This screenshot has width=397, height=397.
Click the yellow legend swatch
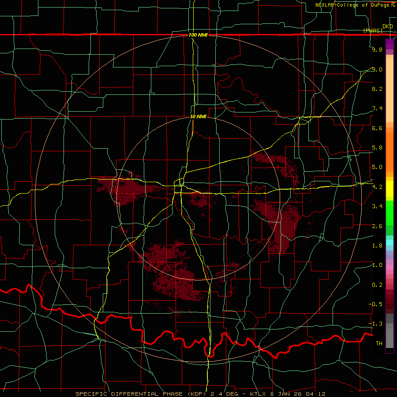tap(390, 189)
